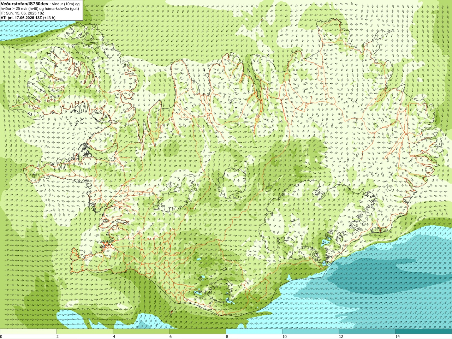Click the '12' label on wind scale
This screenshot has width=452, height=339.
coord(341,337)
